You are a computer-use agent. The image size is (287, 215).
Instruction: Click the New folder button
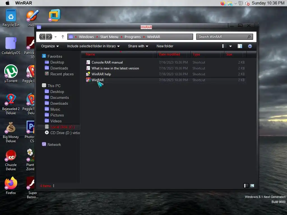(165, 46)
